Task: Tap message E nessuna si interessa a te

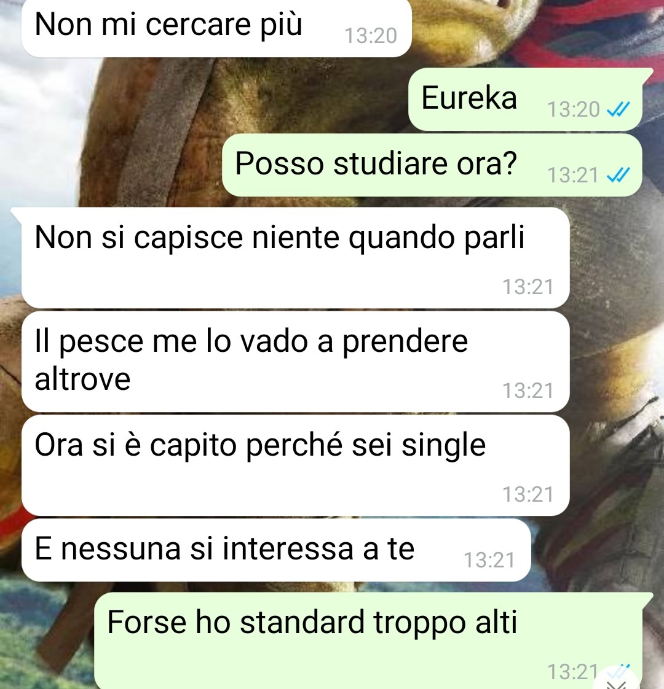Action: tap(276, 550)
